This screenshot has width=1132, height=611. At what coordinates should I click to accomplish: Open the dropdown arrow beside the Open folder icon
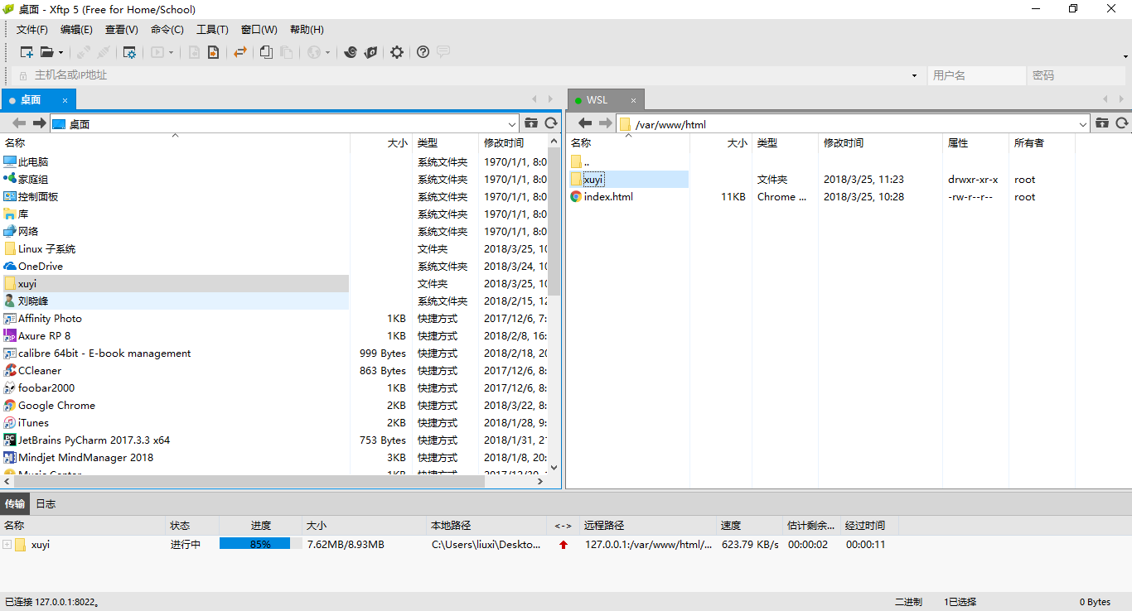pyautogui.click(x=60, y=52)
